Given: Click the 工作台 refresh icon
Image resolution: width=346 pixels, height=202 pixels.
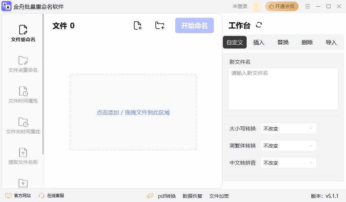Looking at the screenshot, I should pos(259,25).
